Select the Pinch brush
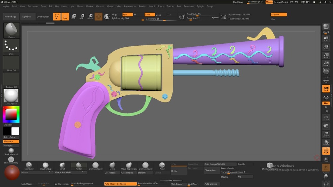 click(162, 166)
